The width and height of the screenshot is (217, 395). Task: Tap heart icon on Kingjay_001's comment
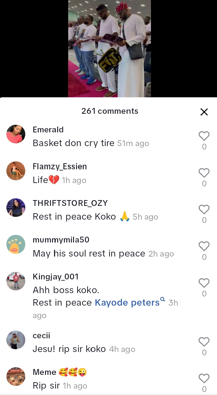coord(204,283)
